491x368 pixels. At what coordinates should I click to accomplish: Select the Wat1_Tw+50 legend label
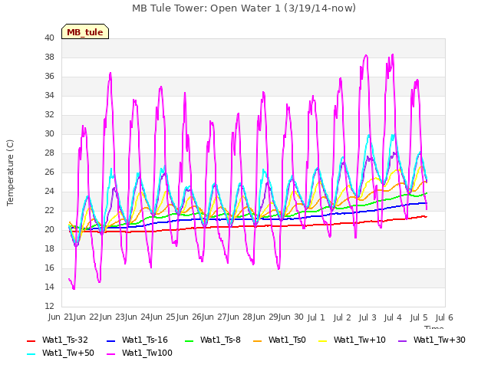click(x=68, y=353)
